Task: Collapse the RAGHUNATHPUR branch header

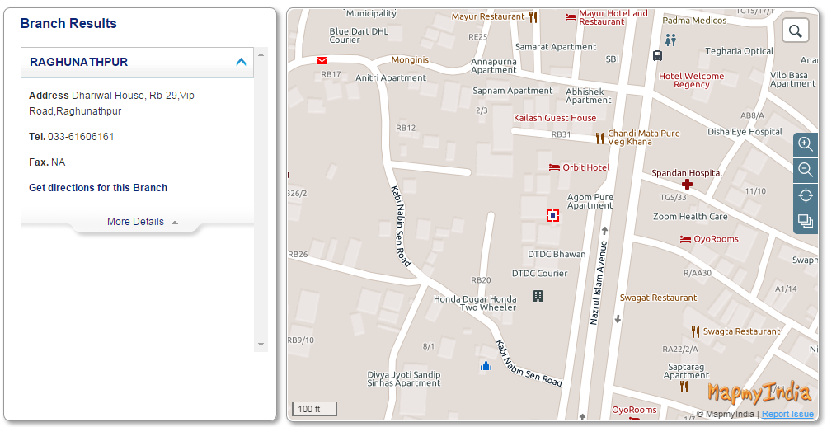Action: [137, 62]
